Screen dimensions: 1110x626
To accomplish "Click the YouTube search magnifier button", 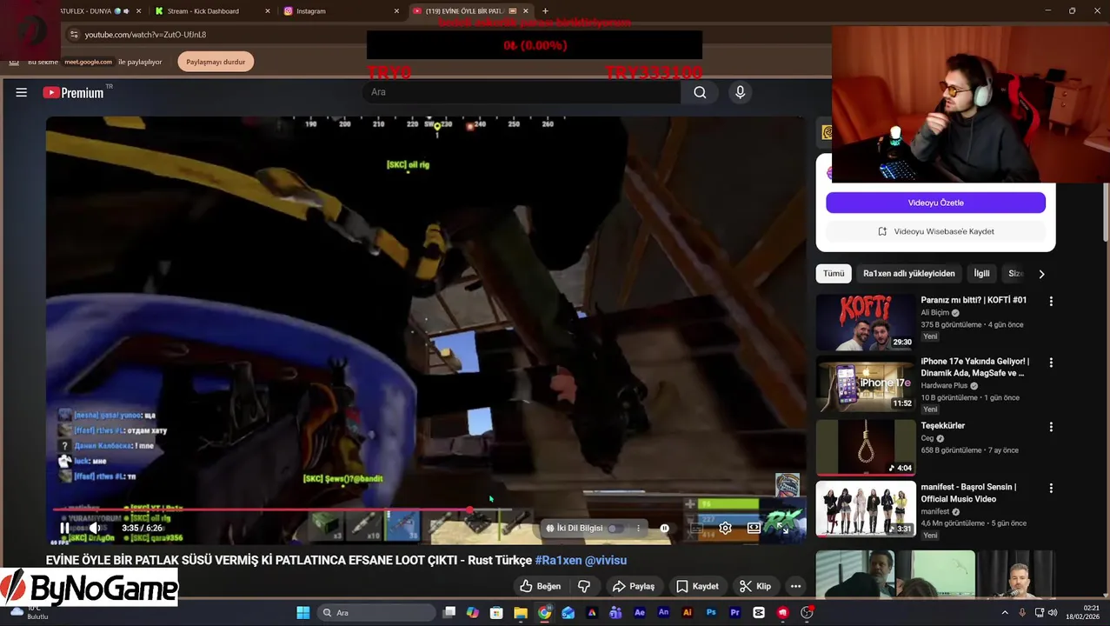I will (700, 92).
